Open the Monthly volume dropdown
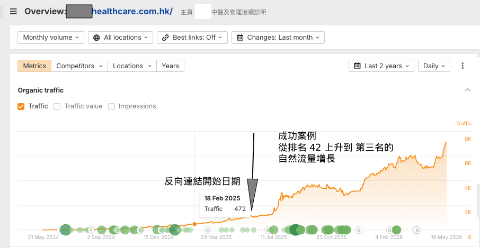This screenshot has width=480, height=248. point(51,38)
